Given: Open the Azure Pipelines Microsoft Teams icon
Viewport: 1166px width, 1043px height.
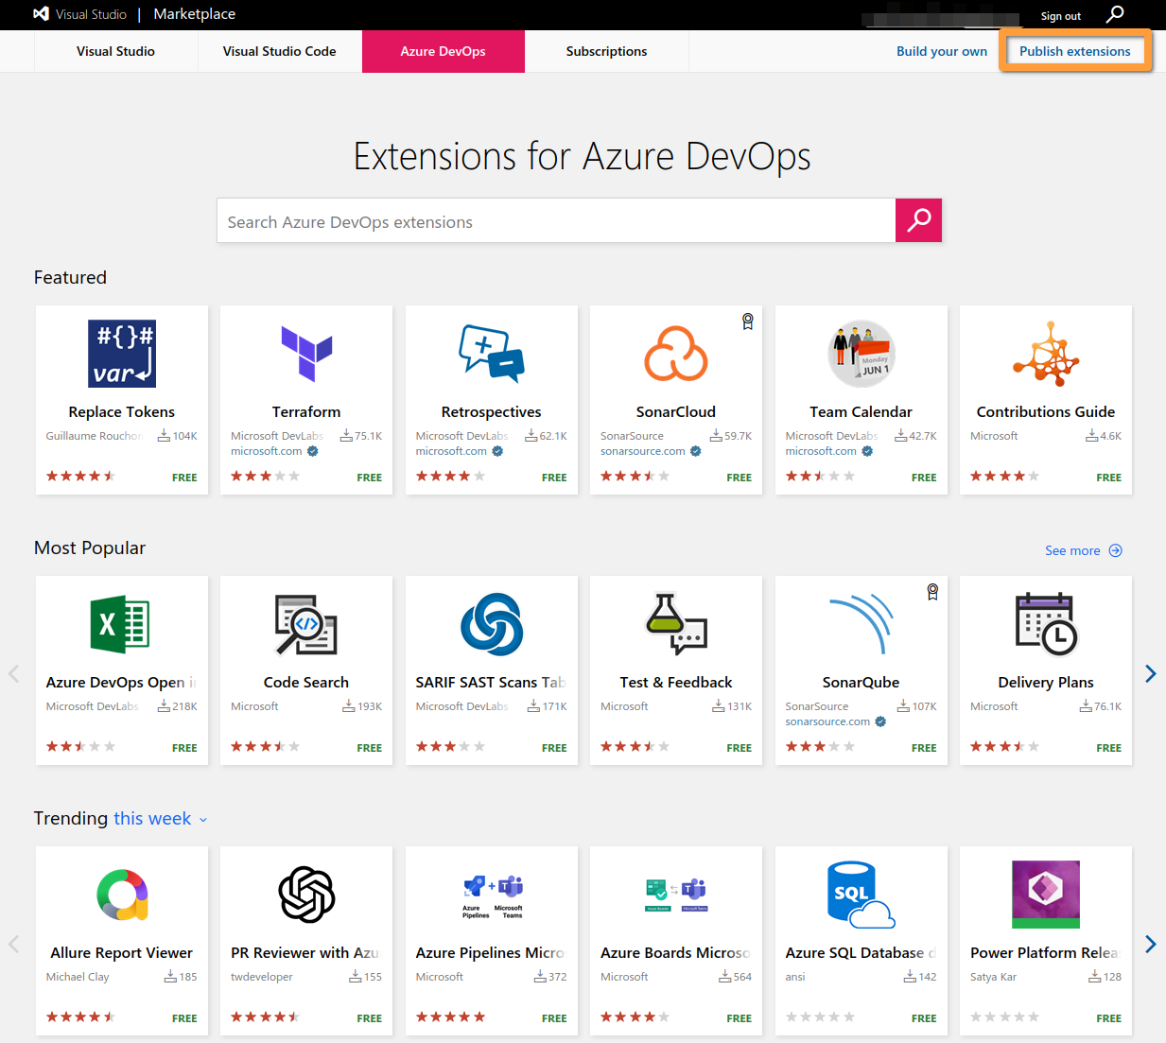Looking at the screenshot, I should click(492, 896).
